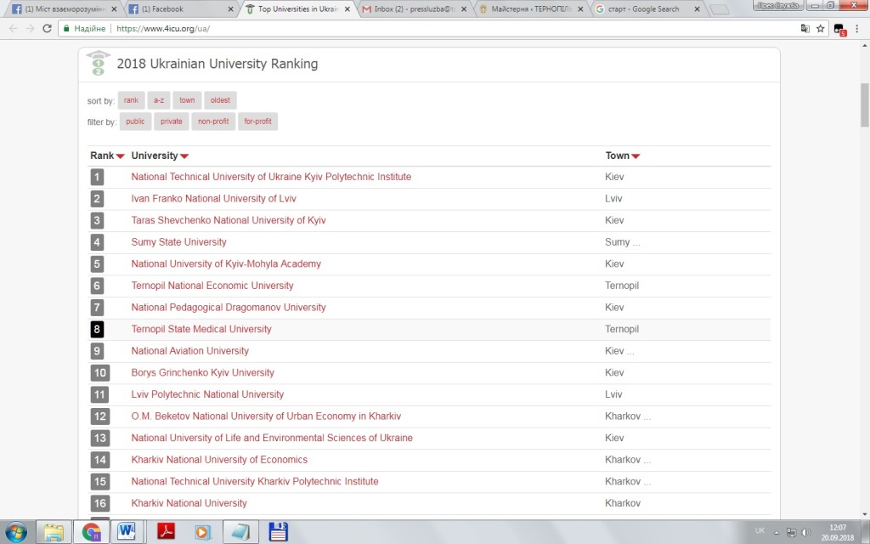Open Windows Explorer folder in taskbar
Screen dimensions: 870x544
(x=54, y=532)
